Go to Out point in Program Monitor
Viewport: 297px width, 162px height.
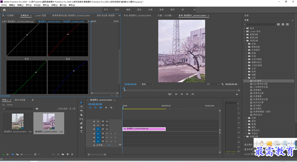coord(193,94)
